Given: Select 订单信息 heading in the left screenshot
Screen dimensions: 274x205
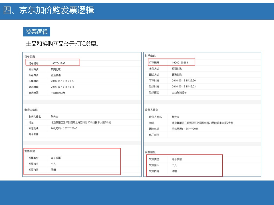Looking at the screenshot, I should click(x=30, y=57).
